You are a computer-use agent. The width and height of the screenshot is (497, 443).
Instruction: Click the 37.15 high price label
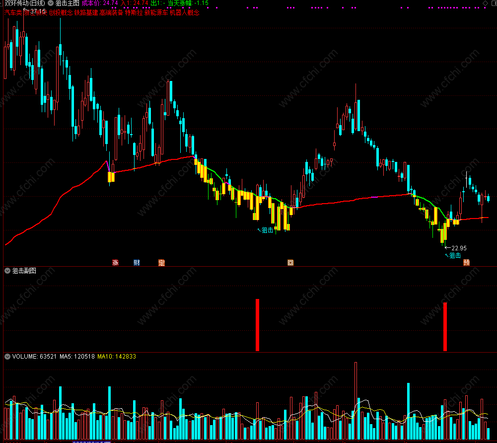[x=38, y=11]
